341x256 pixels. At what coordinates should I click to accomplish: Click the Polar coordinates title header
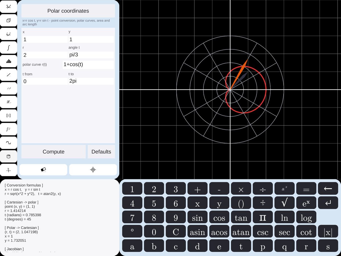click(x=68, y=11)
